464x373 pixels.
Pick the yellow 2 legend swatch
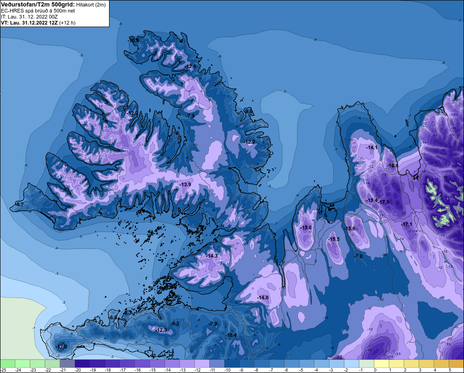click(x=412, y=364)
